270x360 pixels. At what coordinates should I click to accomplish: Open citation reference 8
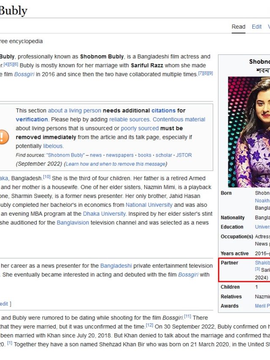[x=205, y=73]
